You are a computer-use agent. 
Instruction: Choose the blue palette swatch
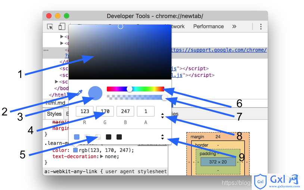tap(77, 137)
